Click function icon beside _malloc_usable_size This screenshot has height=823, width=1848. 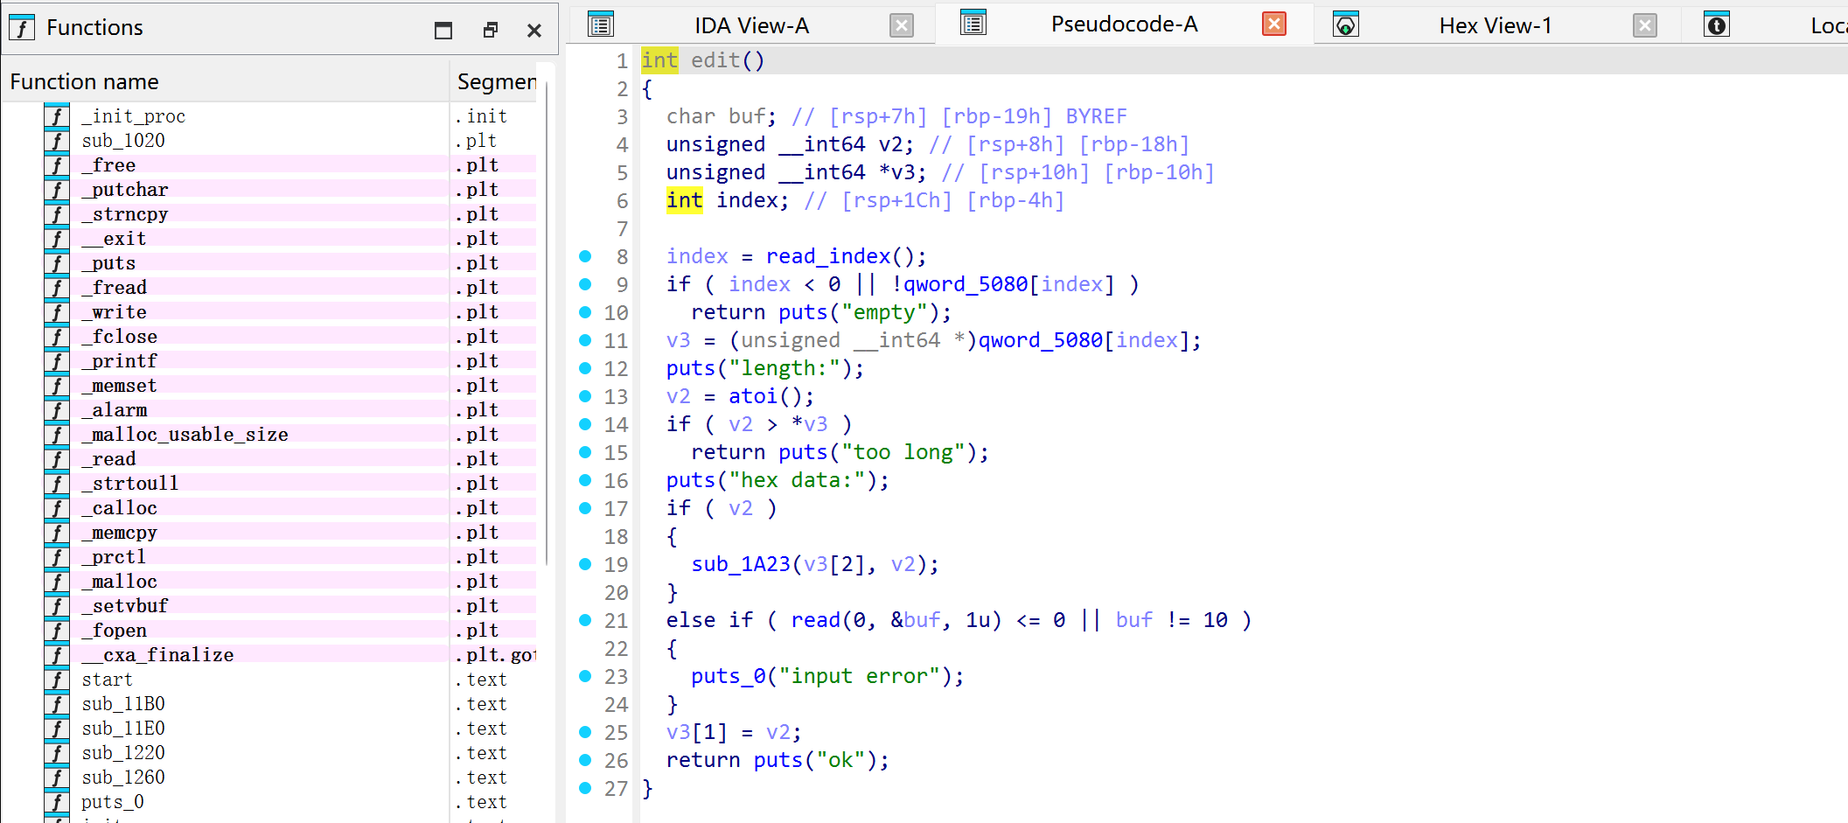[x=57, y=435]
